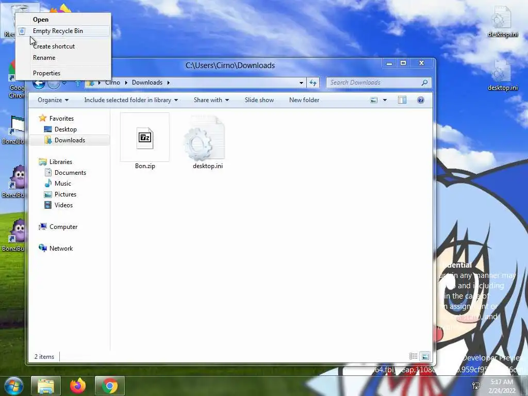This screenshot has width=528, height=396.
Task: Open the Recycle Bin from context menu
Action: pyautogui.click(x=41, y=20)
